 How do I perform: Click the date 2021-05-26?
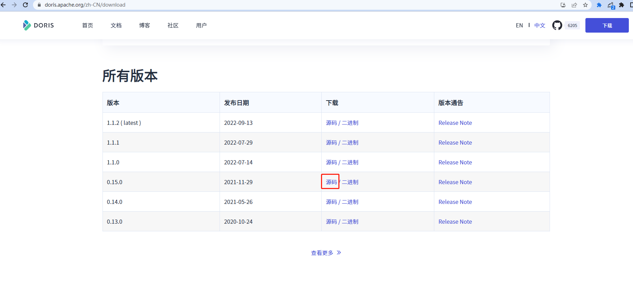[238, 202]
